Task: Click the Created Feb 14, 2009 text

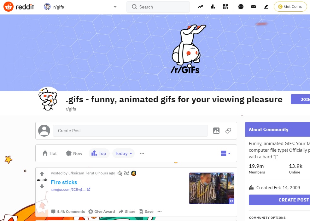Action: click(278, 188)
